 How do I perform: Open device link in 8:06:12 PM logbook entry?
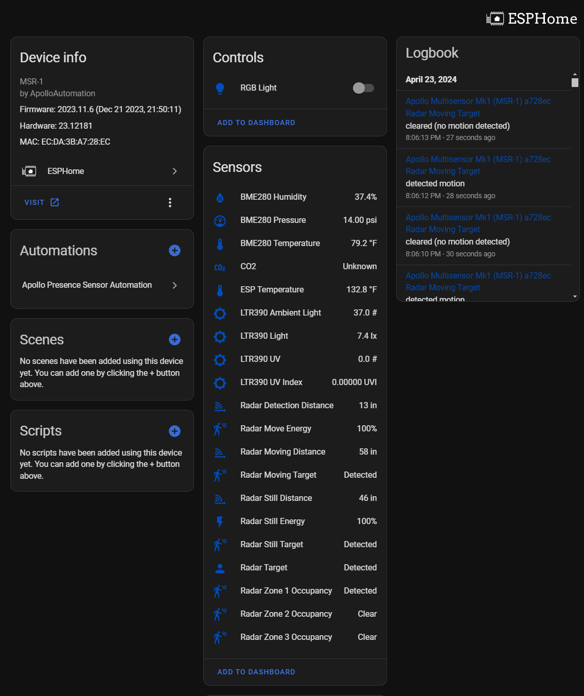pyautogui.click(x=478, y=160)
